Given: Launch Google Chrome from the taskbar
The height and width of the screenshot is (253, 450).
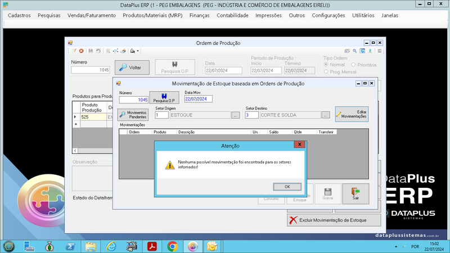Looking at the screenshot, I should click(x=173, y=246).
